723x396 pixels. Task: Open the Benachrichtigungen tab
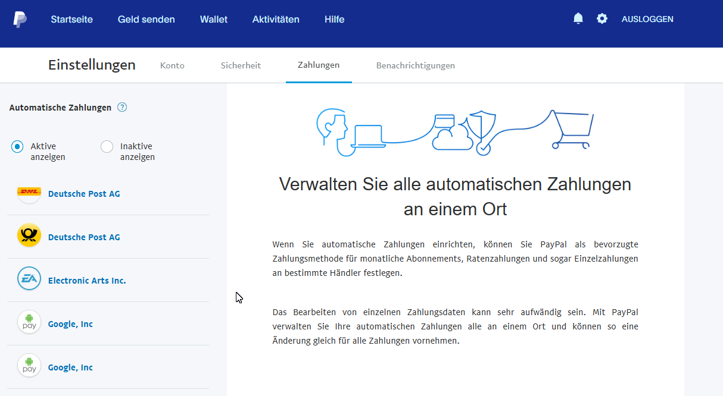coord(416,65)
